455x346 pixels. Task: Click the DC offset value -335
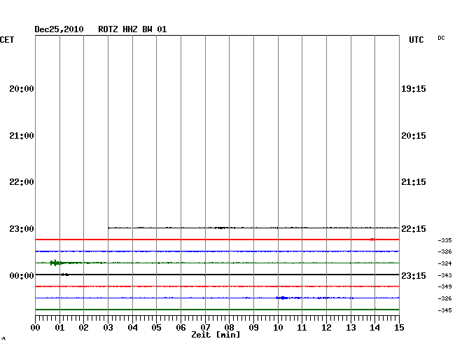pyautogui.click(x=444, y=240)
